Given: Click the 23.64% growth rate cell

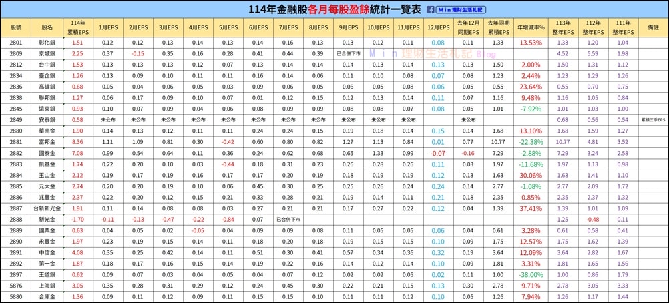Looking at the screenshot, I should point(531,87).
